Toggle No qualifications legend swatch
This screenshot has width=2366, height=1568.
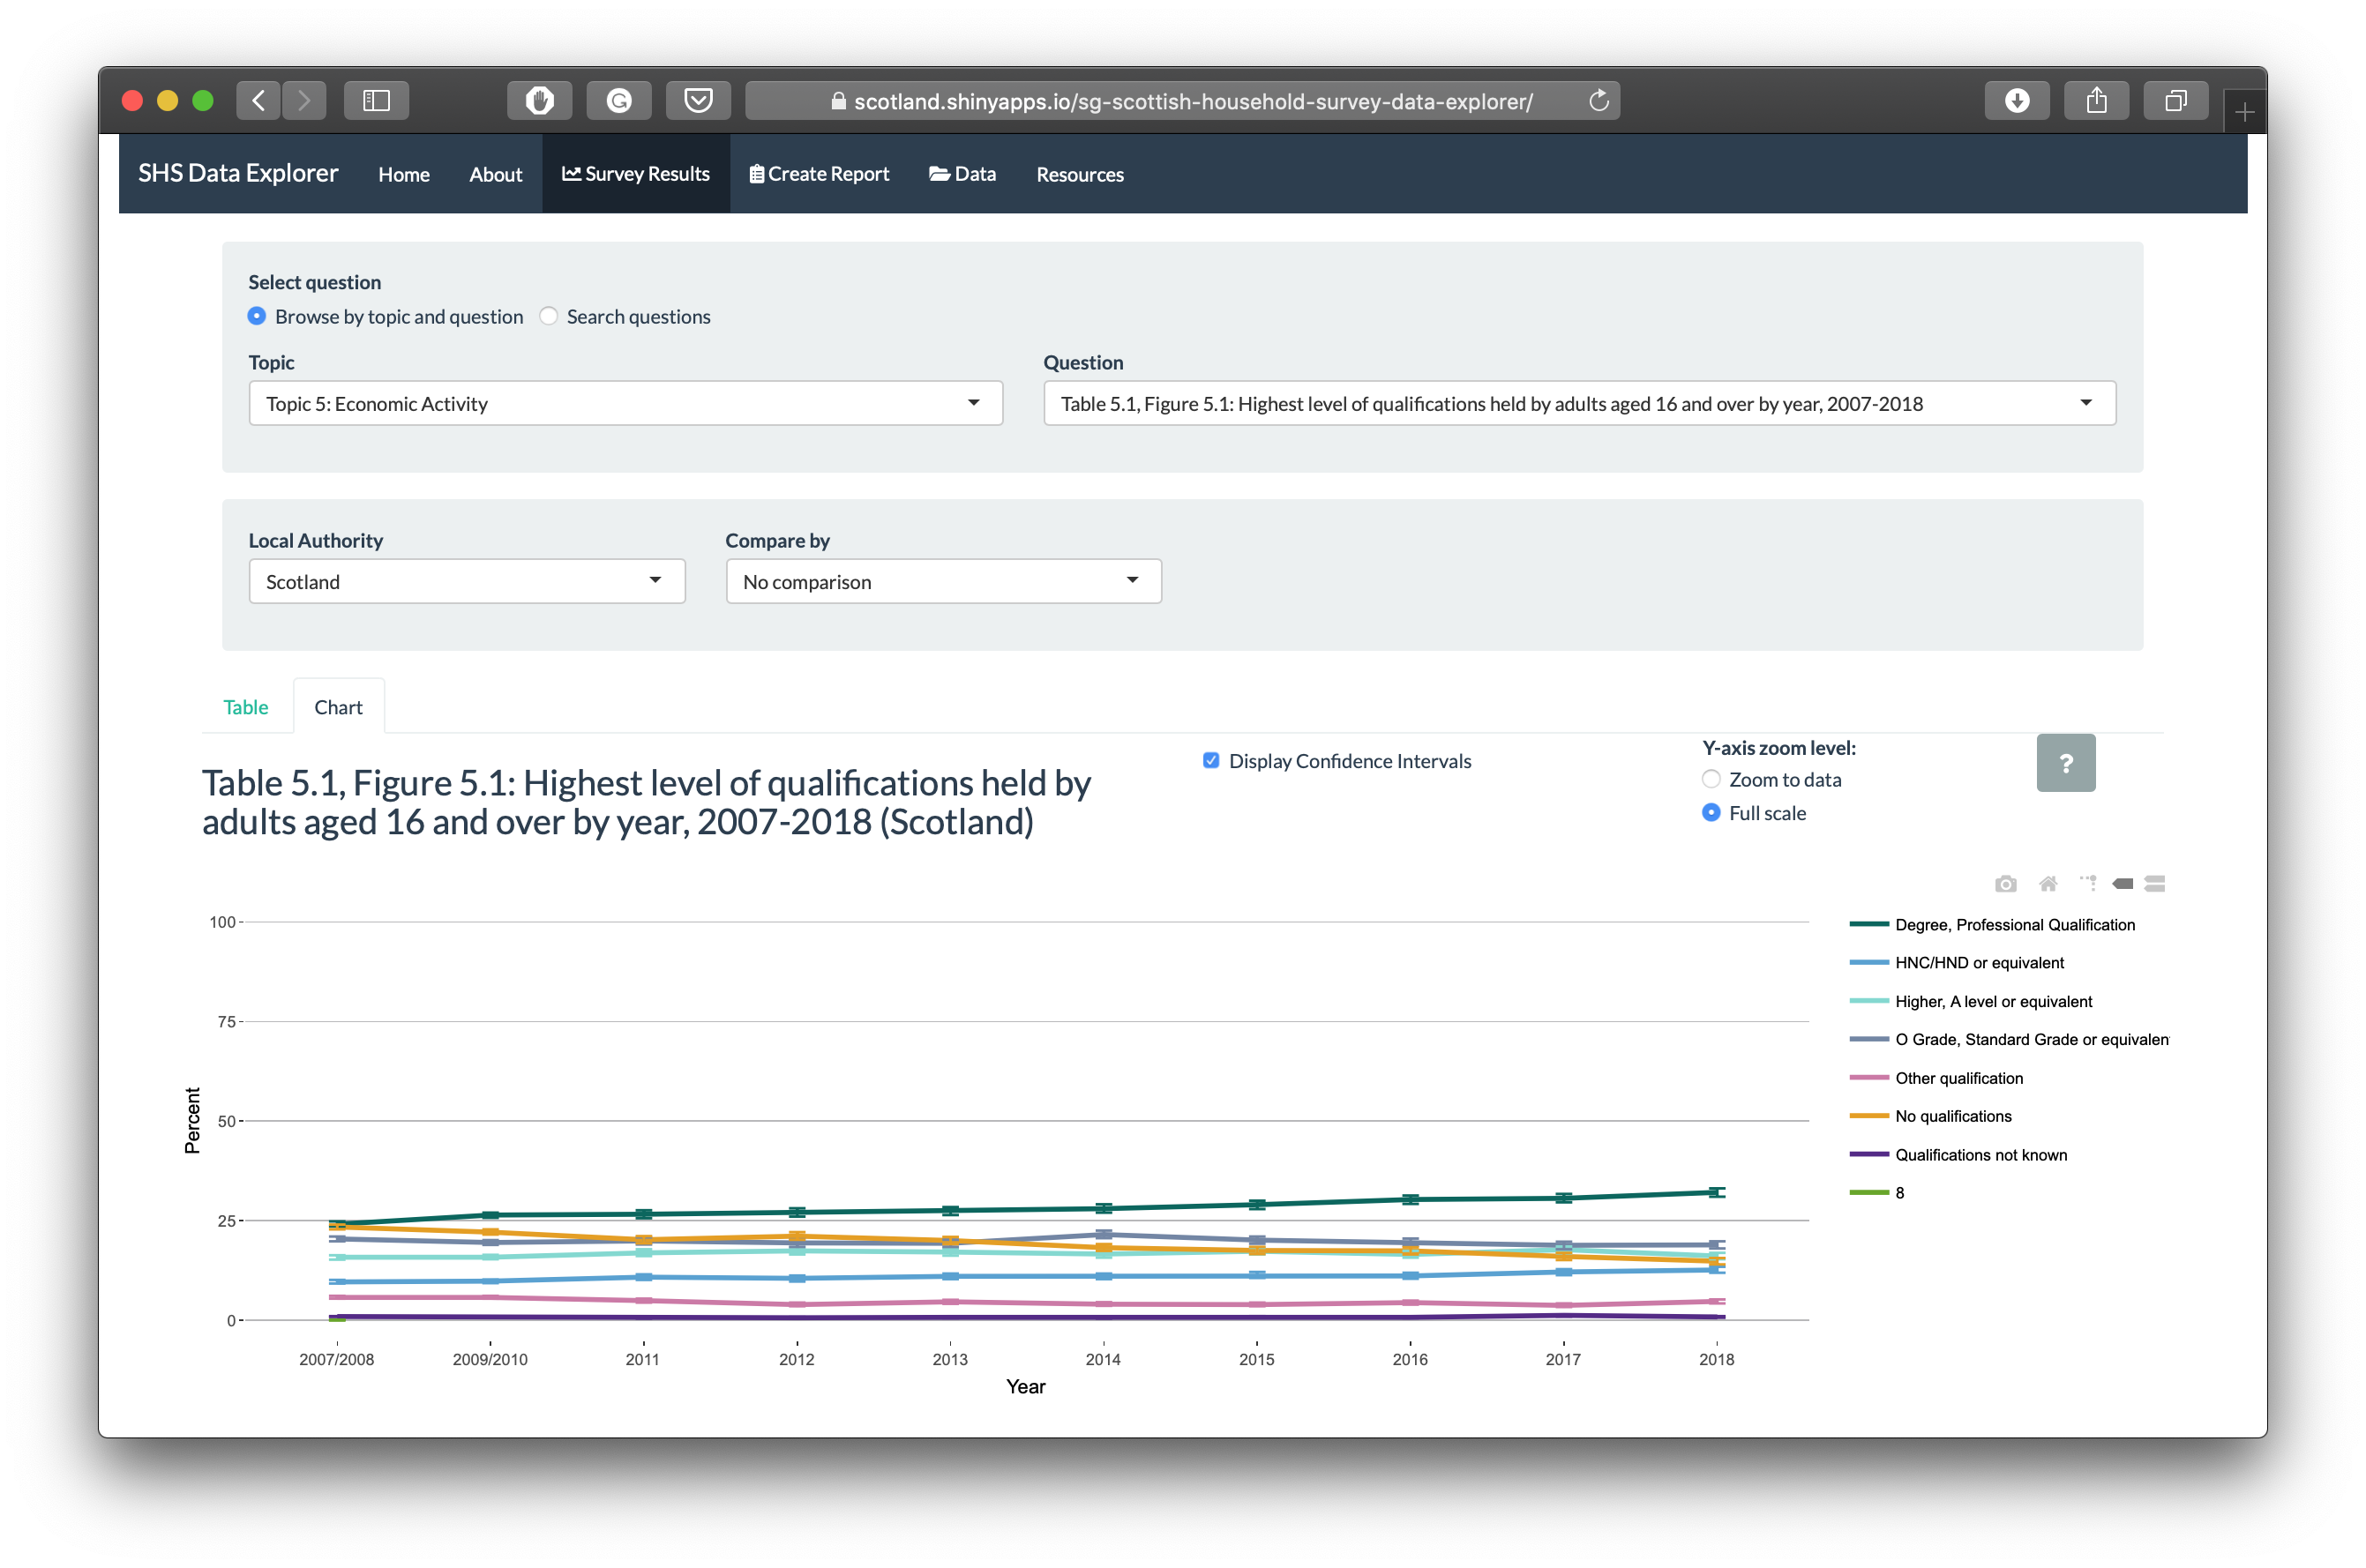point(1868,1116)
